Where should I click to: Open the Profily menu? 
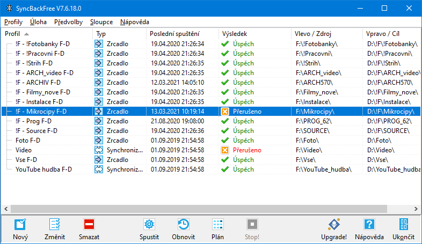13,22
